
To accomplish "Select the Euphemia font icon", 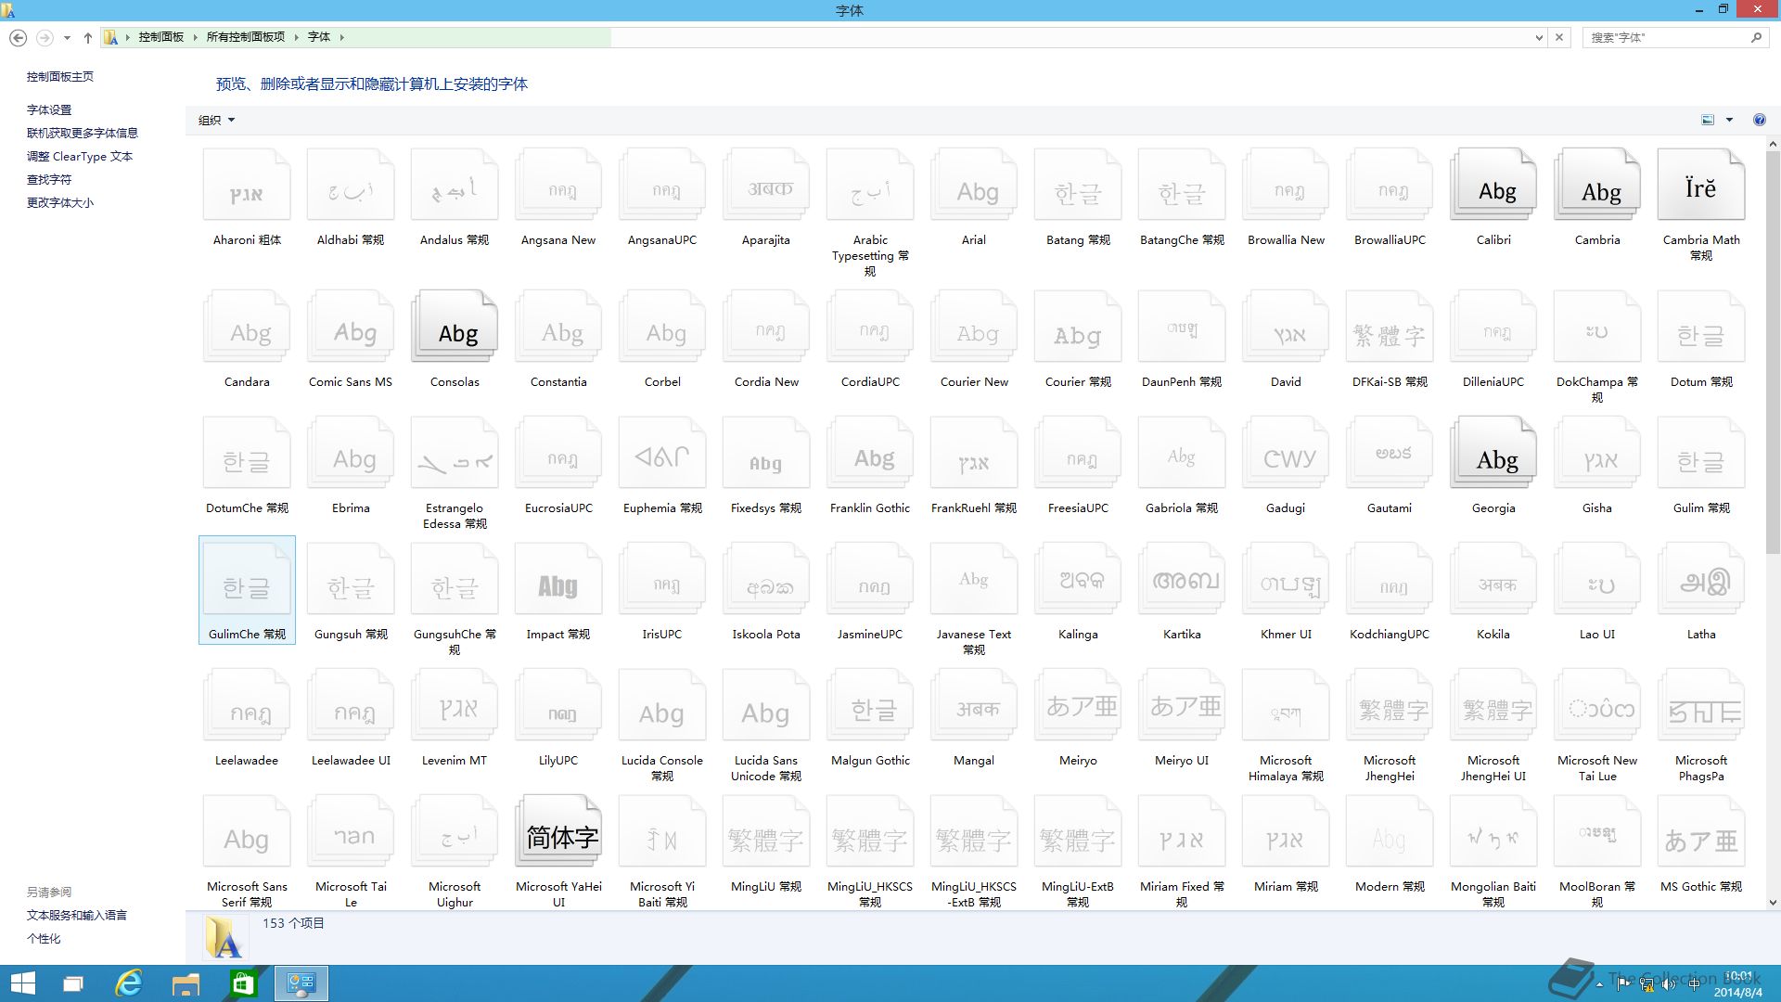I will [662, 455].
